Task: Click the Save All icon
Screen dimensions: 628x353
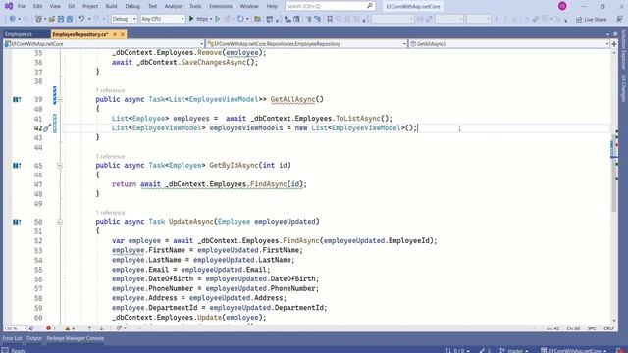Action: pyautogui.click(x=70, y=19)
